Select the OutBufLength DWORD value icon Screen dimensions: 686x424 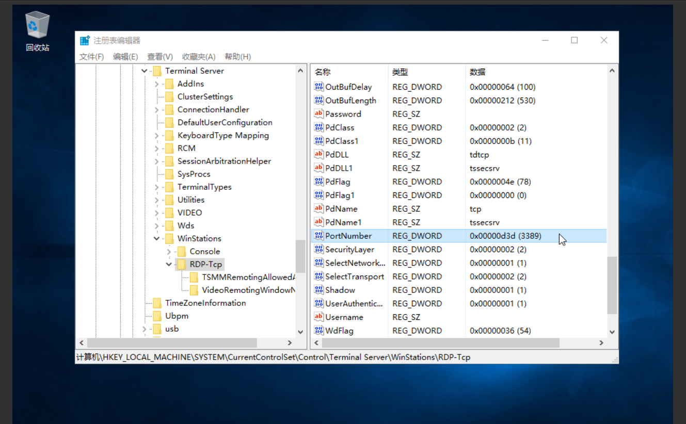tap(319, 100)
